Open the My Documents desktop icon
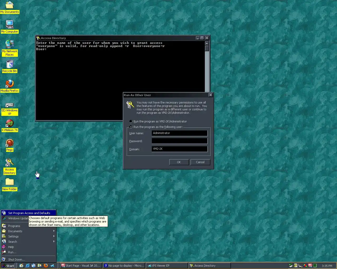Viewport: 337px width, 269px height. click(9, 7)
